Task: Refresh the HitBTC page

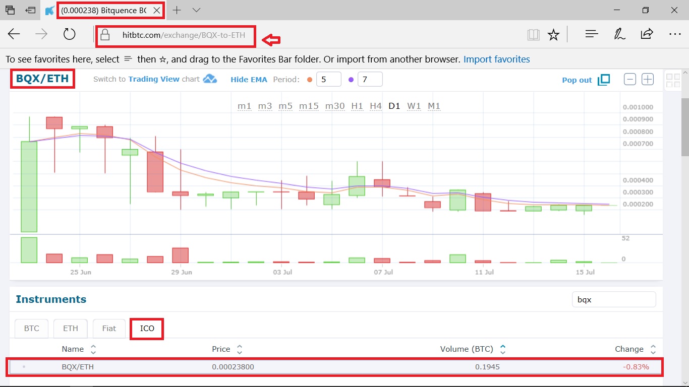Action: [69, 34]
